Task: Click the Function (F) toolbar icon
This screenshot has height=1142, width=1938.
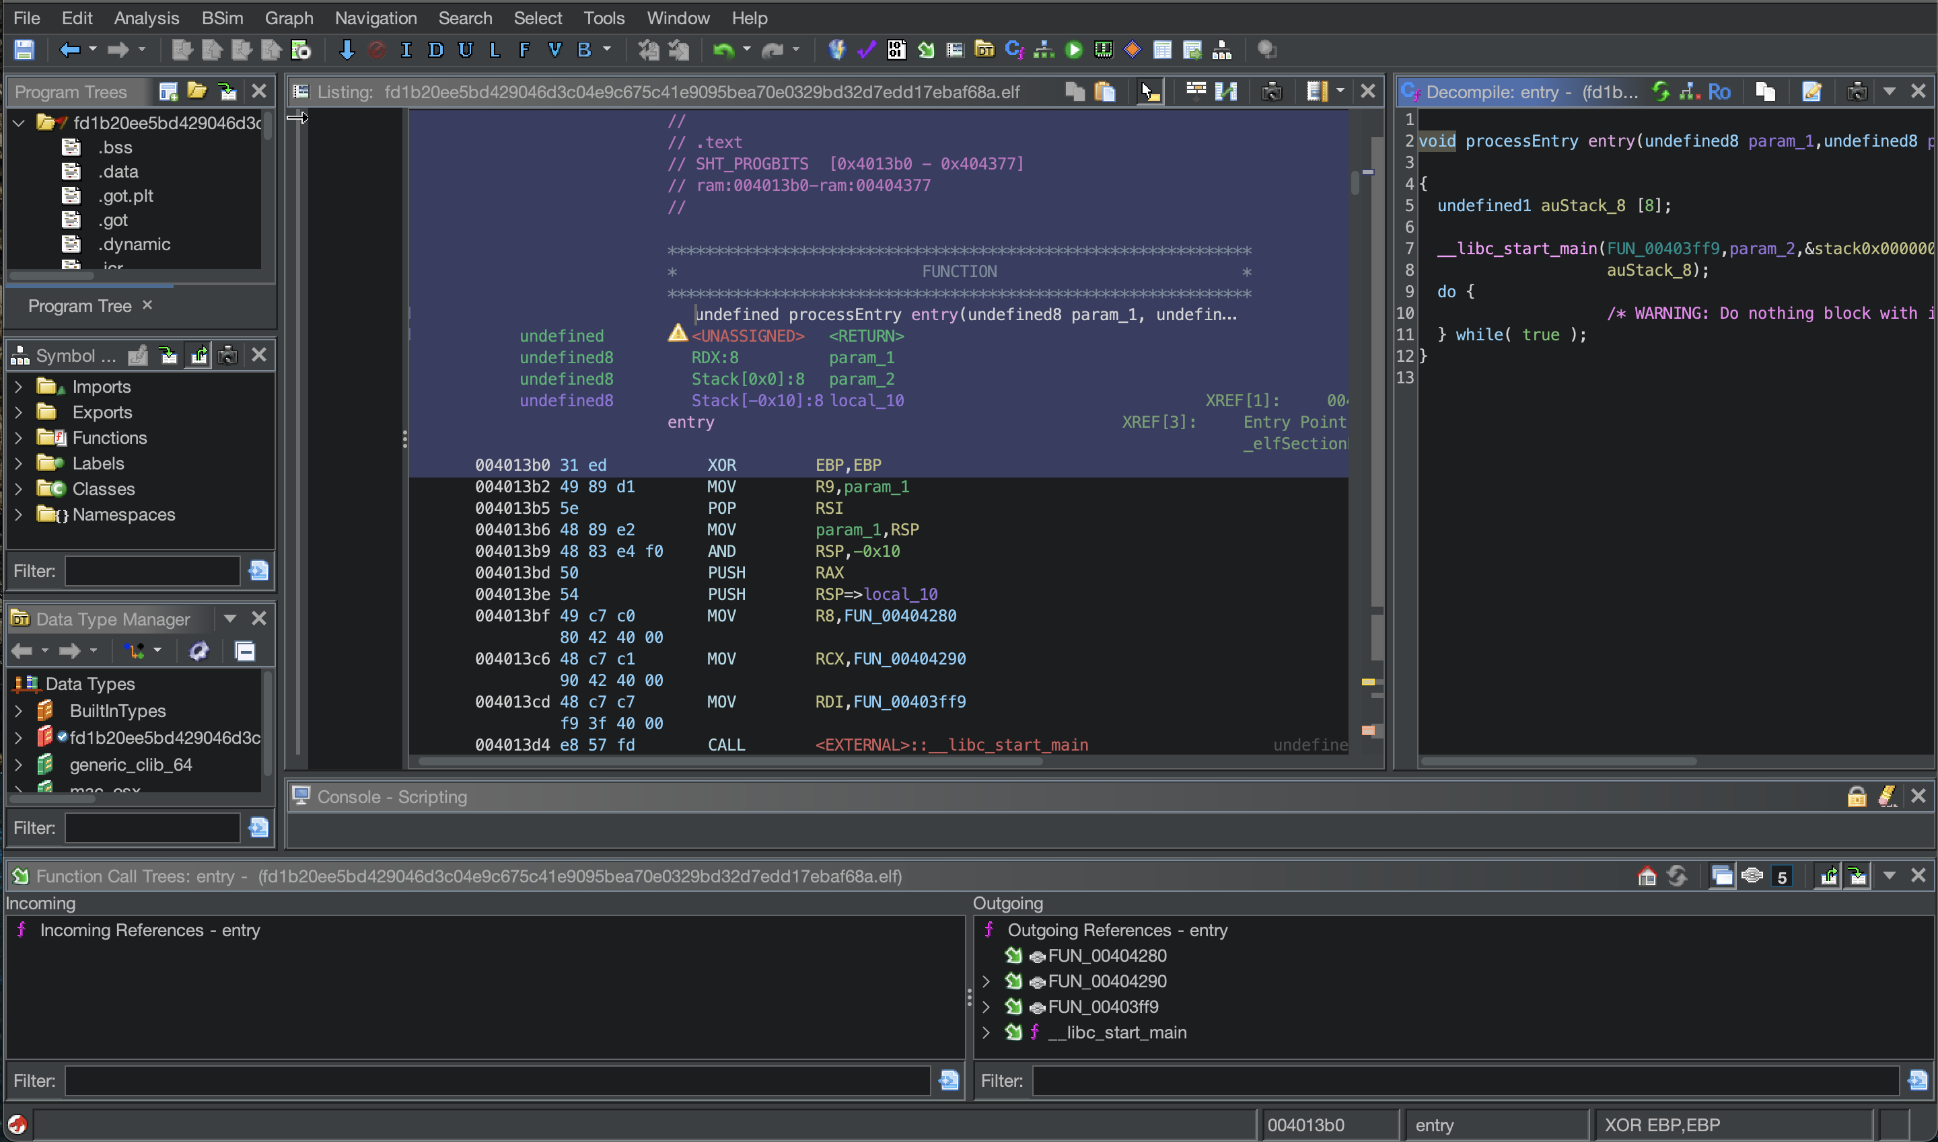Action: [x=524, y=50]
